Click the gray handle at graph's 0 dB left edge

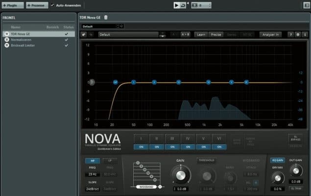pyautogui.click(x=92, y=82)
